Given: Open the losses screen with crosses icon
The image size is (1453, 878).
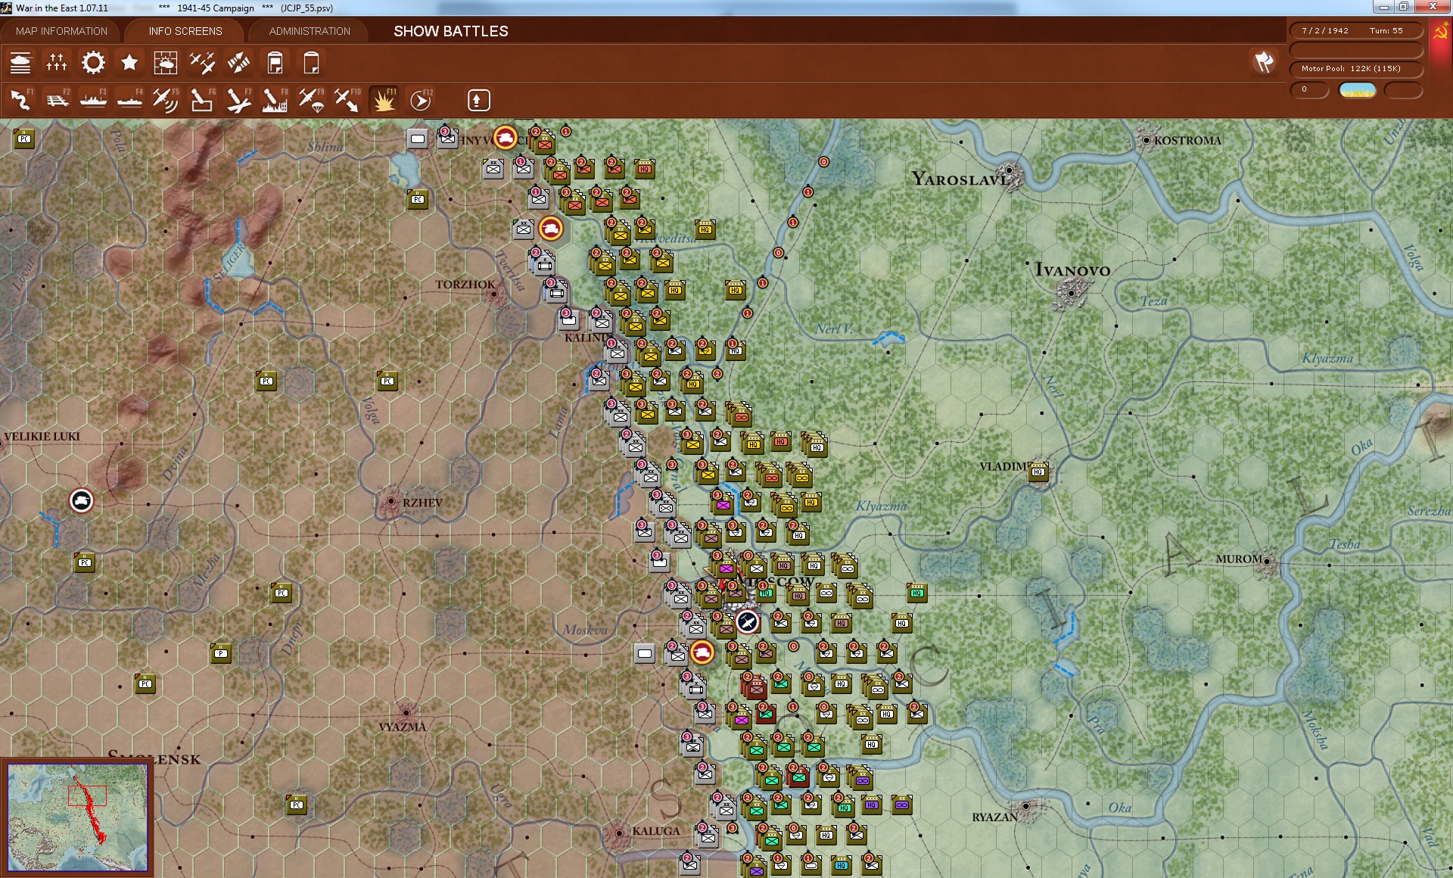Looking at the screenshot, I should point(57,63).
